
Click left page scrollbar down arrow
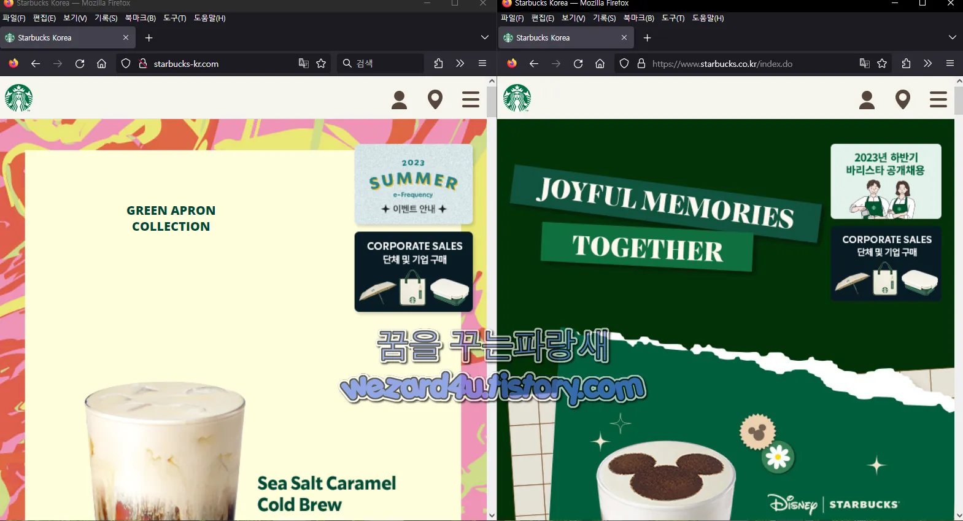(492, 515)
